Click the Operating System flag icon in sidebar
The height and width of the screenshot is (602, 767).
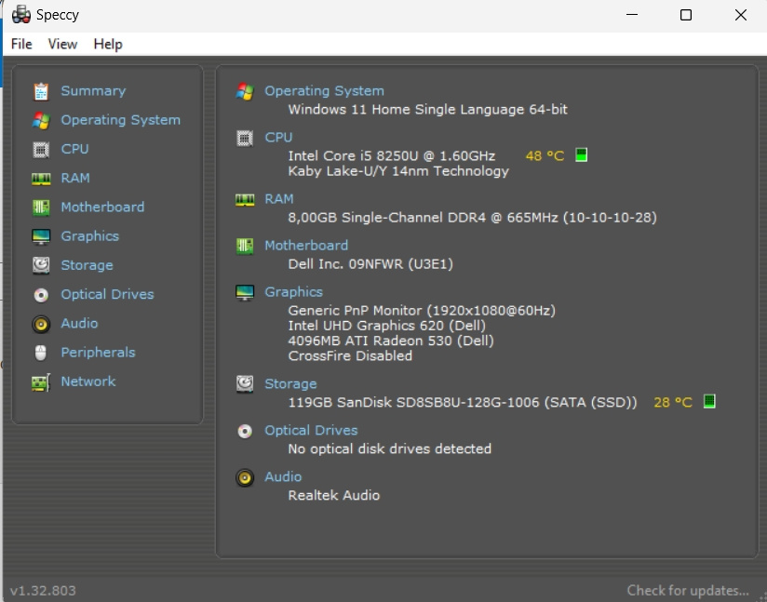click(41, 120)
